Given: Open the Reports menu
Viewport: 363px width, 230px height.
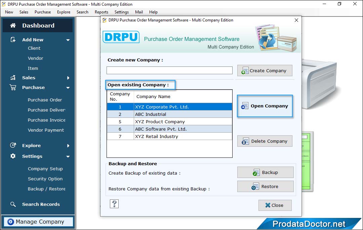Looking at the screenshot, I should point(102,12).
